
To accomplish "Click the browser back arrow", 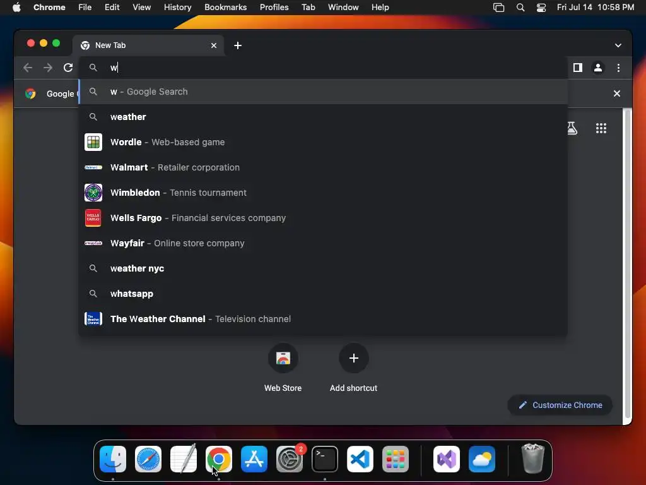I will point(28,68).
